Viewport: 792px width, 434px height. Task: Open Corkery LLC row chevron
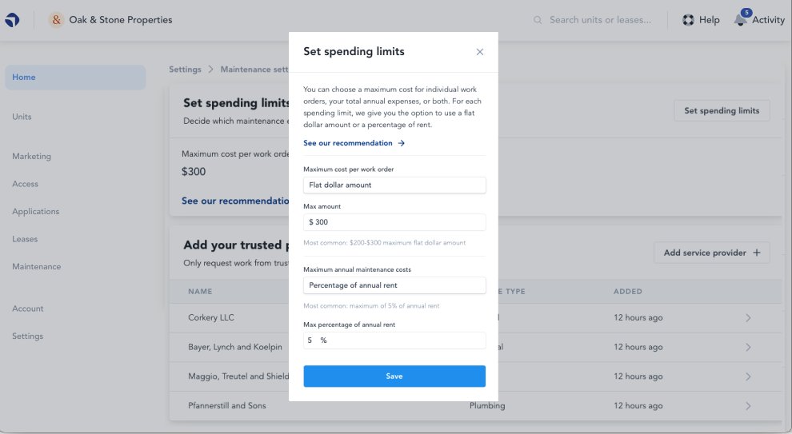(748, 318)
